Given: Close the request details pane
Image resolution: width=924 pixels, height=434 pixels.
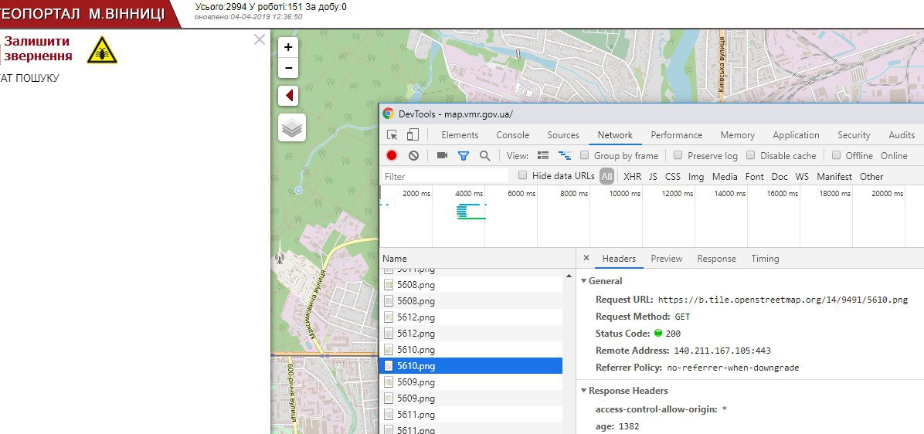Looking at the screenshot, I should pyautogui.click(x=586, y=258).
